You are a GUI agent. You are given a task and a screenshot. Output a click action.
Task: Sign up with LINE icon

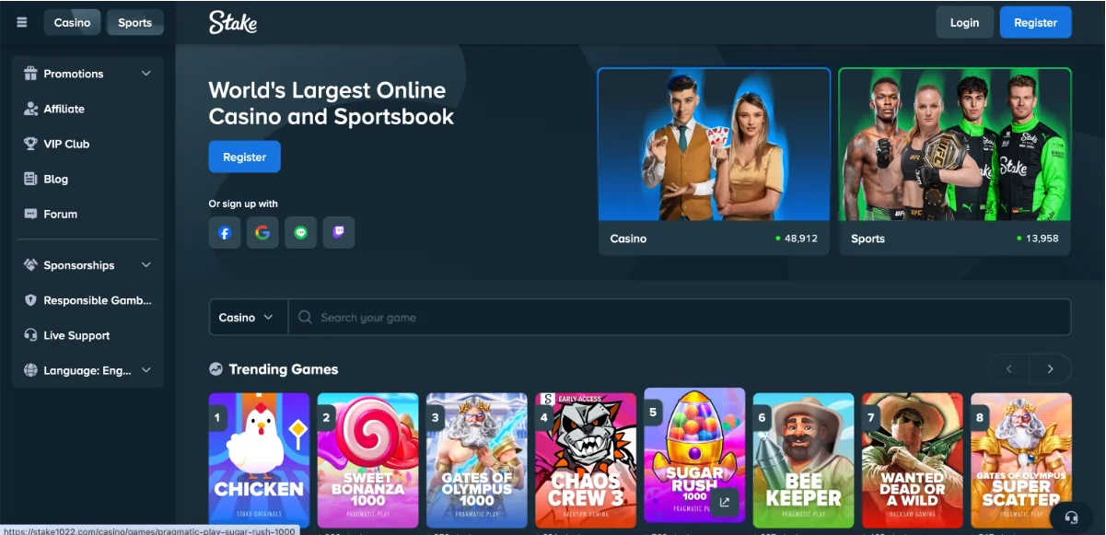[x=300, y=233]
